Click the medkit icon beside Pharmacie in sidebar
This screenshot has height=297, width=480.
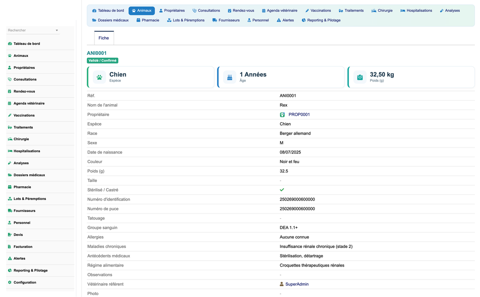click(x=10, y=187)
